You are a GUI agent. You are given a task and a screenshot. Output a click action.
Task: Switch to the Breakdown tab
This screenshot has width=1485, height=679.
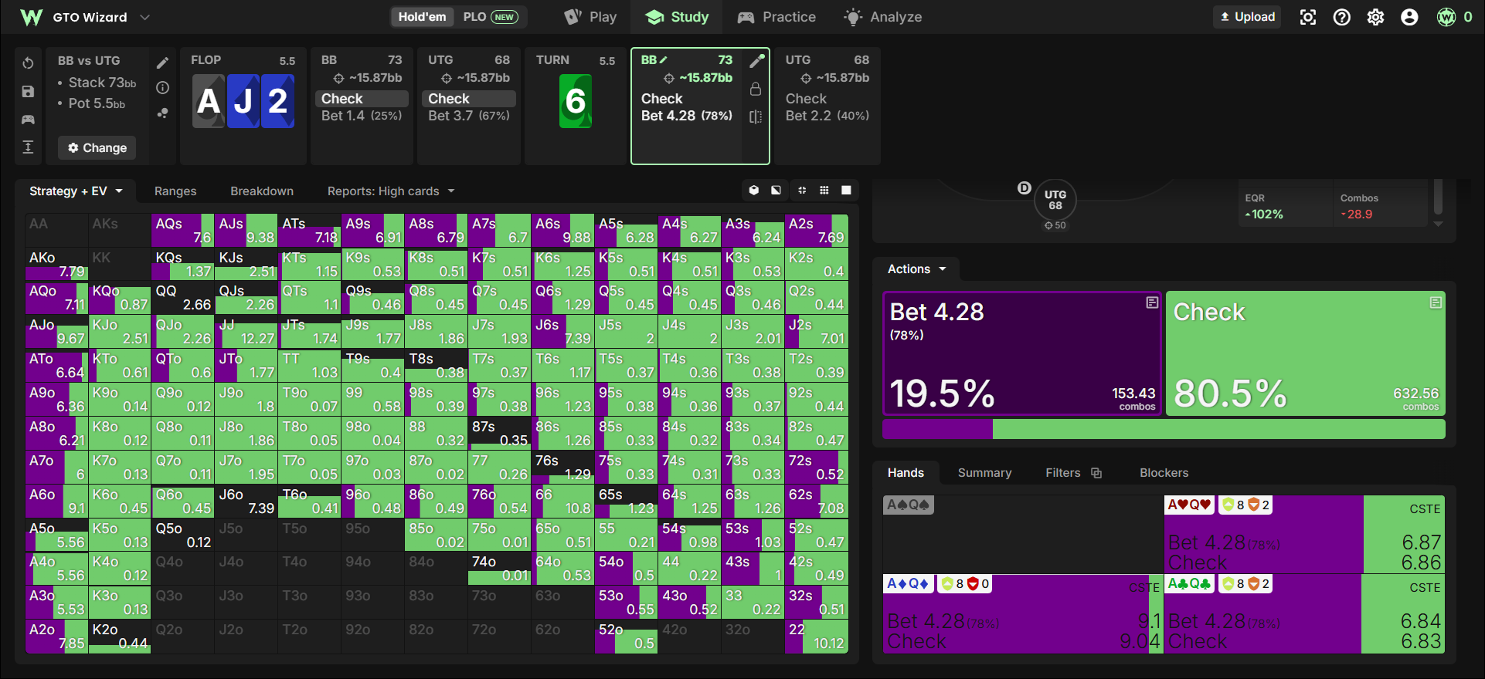[x=262, y=191]
